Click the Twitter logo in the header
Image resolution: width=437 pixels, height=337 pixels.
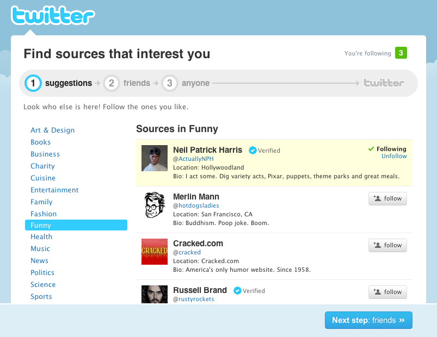click(52, 16)
